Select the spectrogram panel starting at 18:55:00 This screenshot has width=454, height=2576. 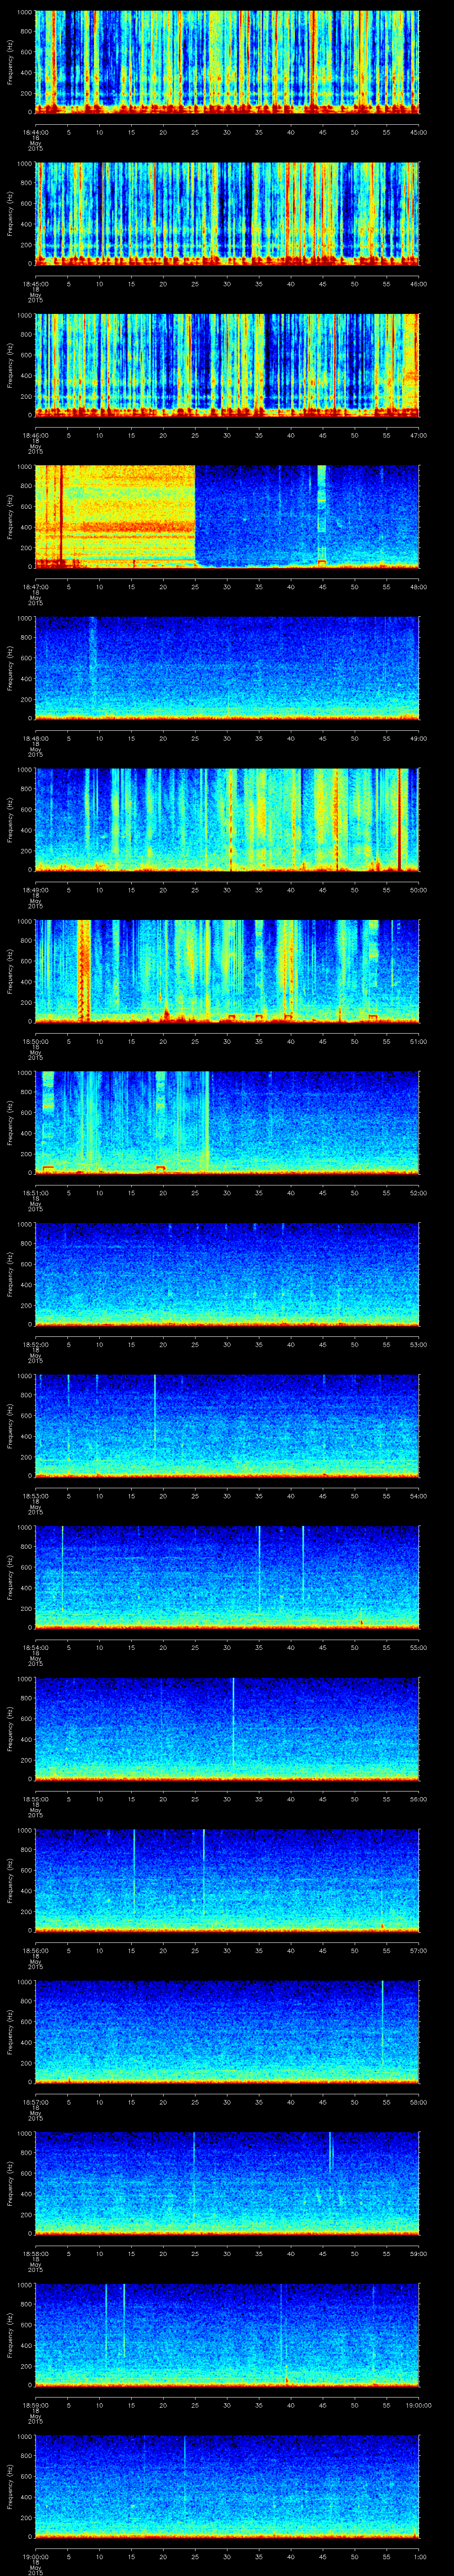coord(227,1728)
